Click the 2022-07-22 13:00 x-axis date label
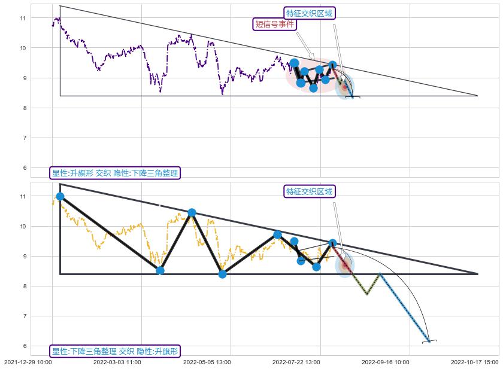This screenshot has width=503, height=369. click(296, 362)
